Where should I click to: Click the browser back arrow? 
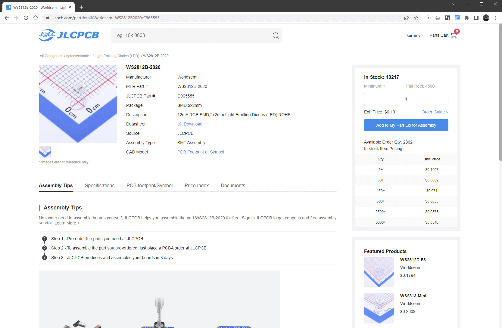[7, 18]
